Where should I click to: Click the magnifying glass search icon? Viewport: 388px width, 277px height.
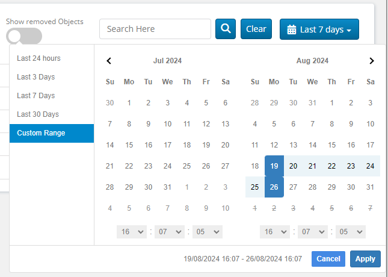point(226,29)
